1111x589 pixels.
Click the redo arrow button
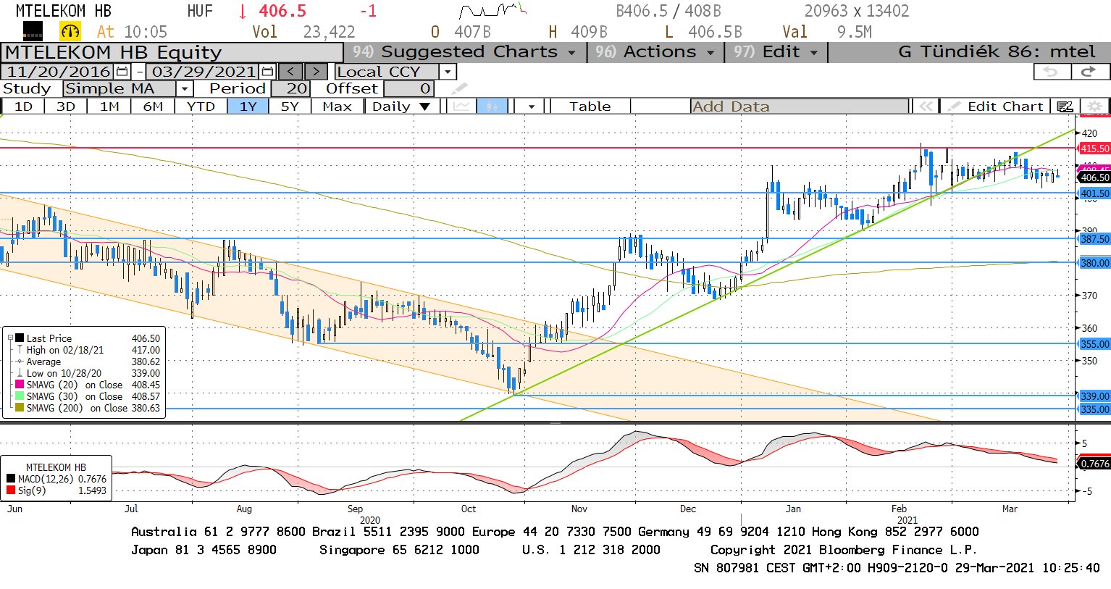tap(1089, 72)
